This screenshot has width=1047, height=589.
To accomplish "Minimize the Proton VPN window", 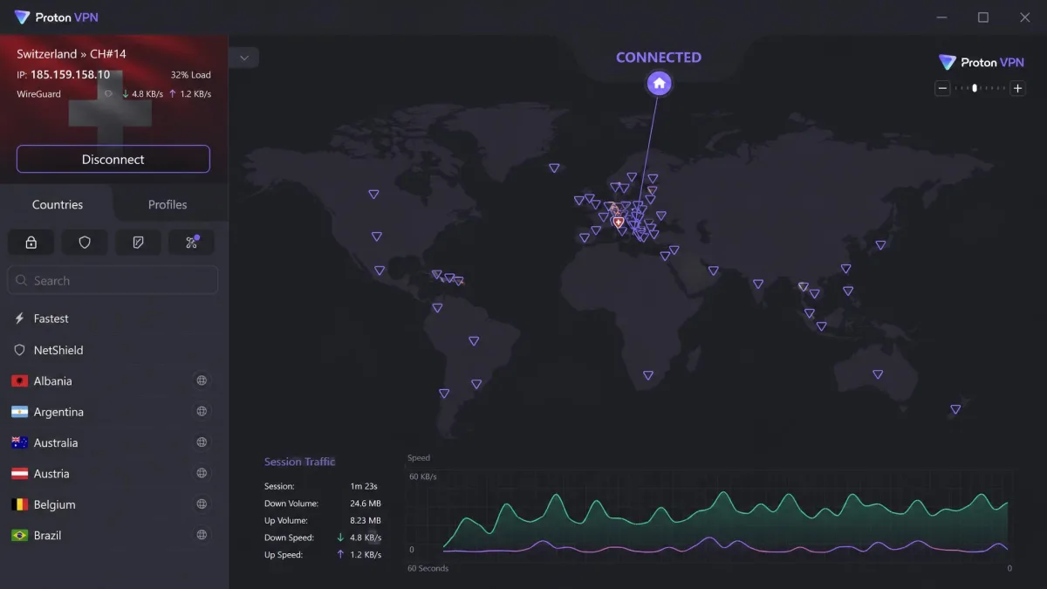I will (x=941, y=17).
